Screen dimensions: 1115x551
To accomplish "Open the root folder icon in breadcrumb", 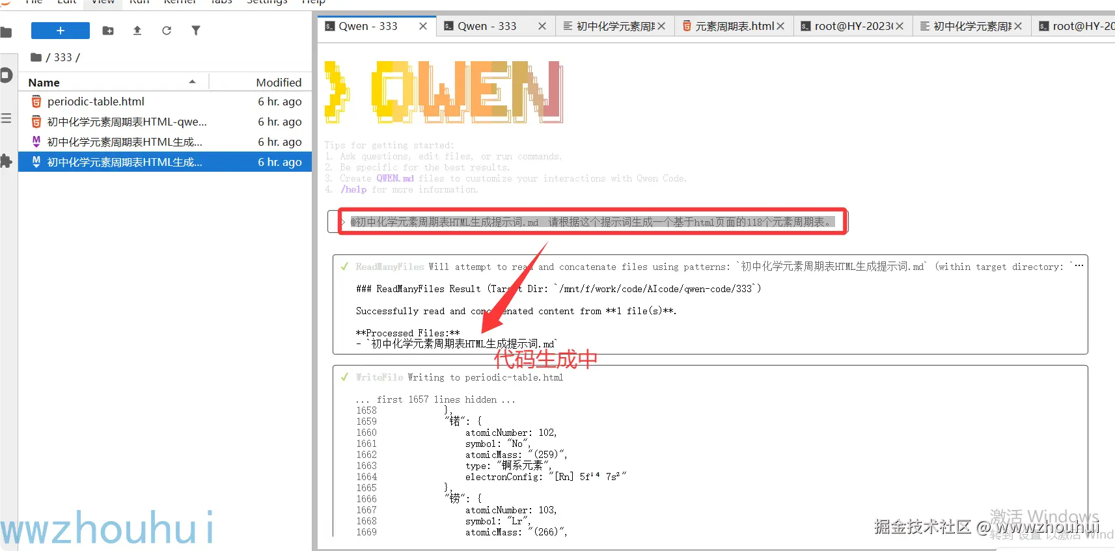I will [36, 57].
